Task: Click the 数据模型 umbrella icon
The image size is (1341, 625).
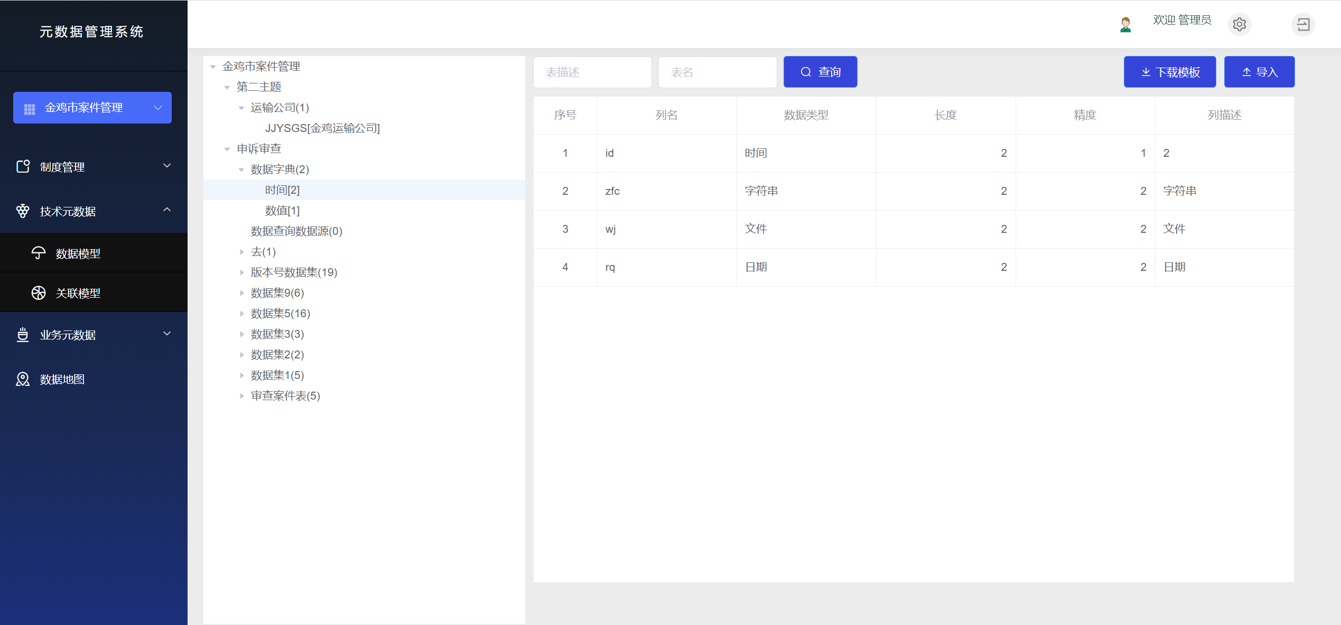Action: point(39,253)
